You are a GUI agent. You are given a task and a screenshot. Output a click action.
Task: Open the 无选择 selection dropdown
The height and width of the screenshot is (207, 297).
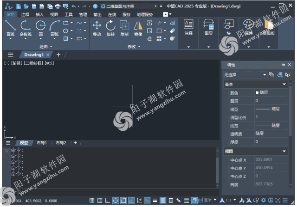[x=245, y=75]
